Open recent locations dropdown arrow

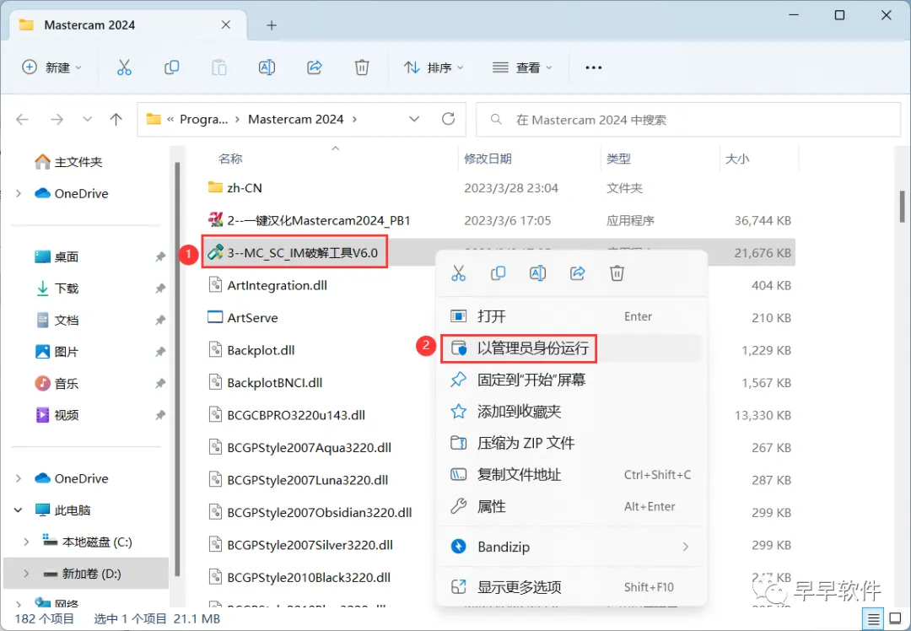click(x=87, y=119)
